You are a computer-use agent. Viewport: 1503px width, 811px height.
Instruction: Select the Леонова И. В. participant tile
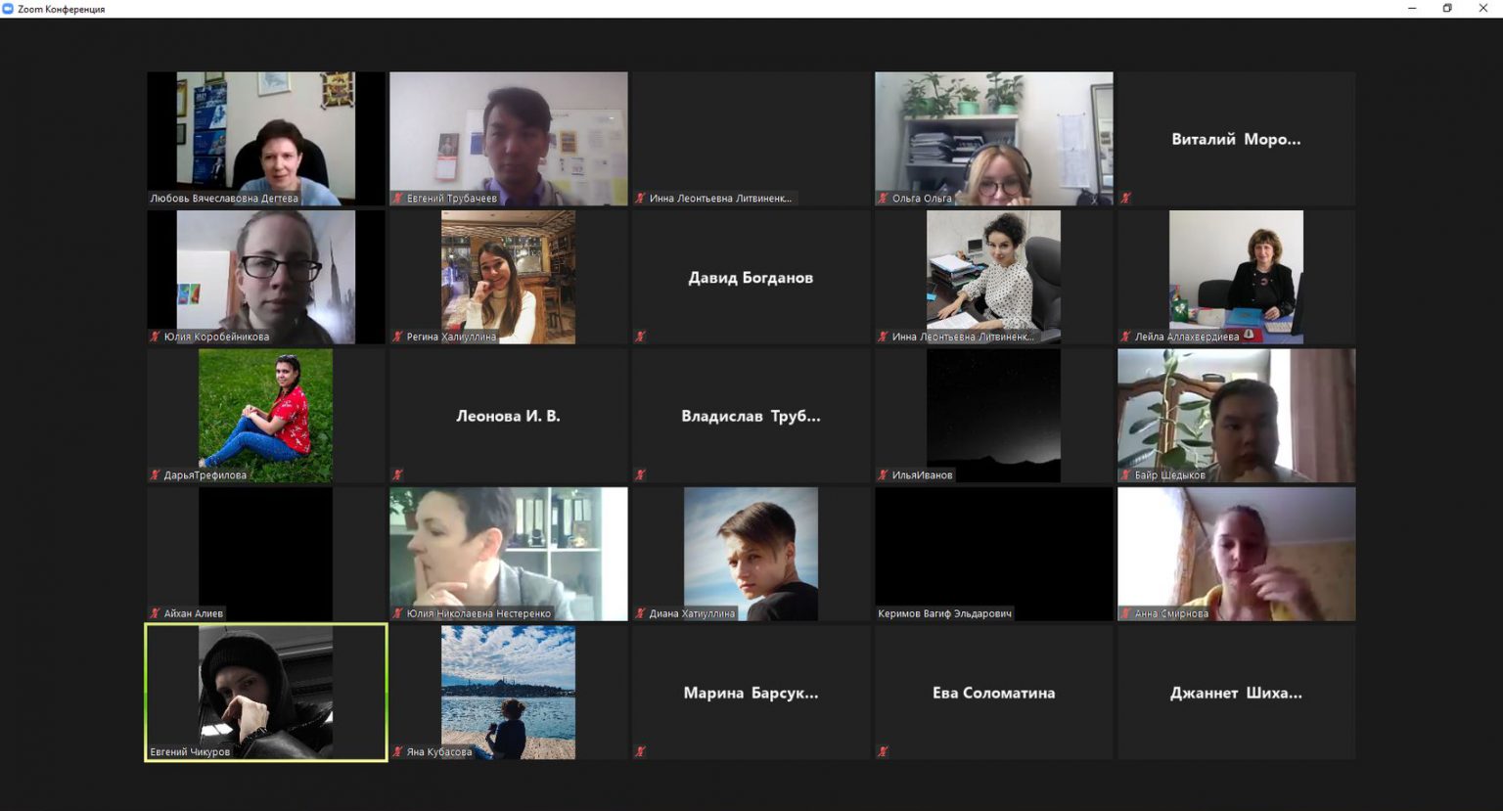point(508,416)
